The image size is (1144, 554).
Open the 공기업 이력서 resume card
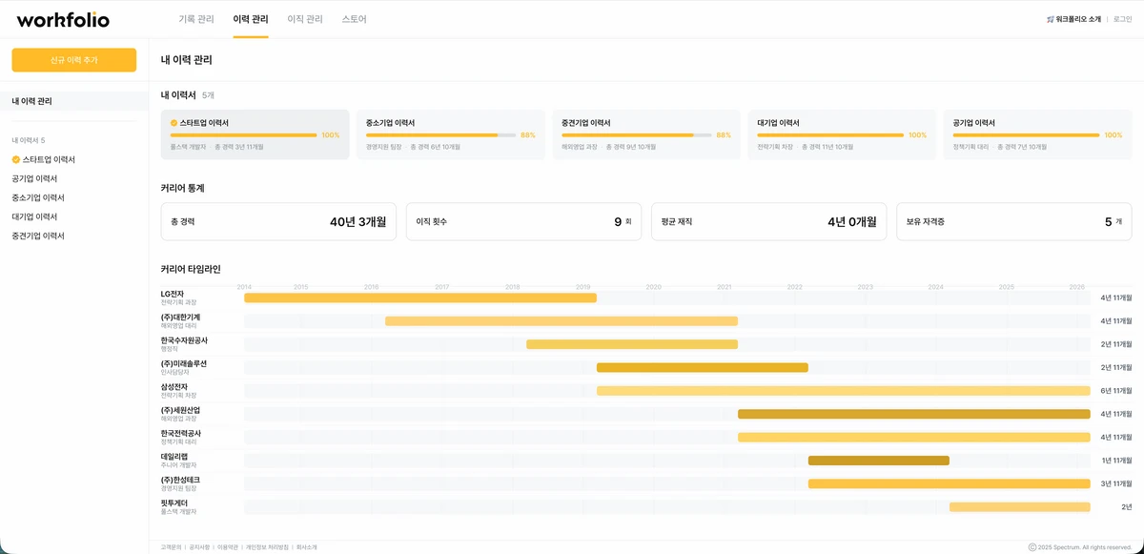point(1037,134)
